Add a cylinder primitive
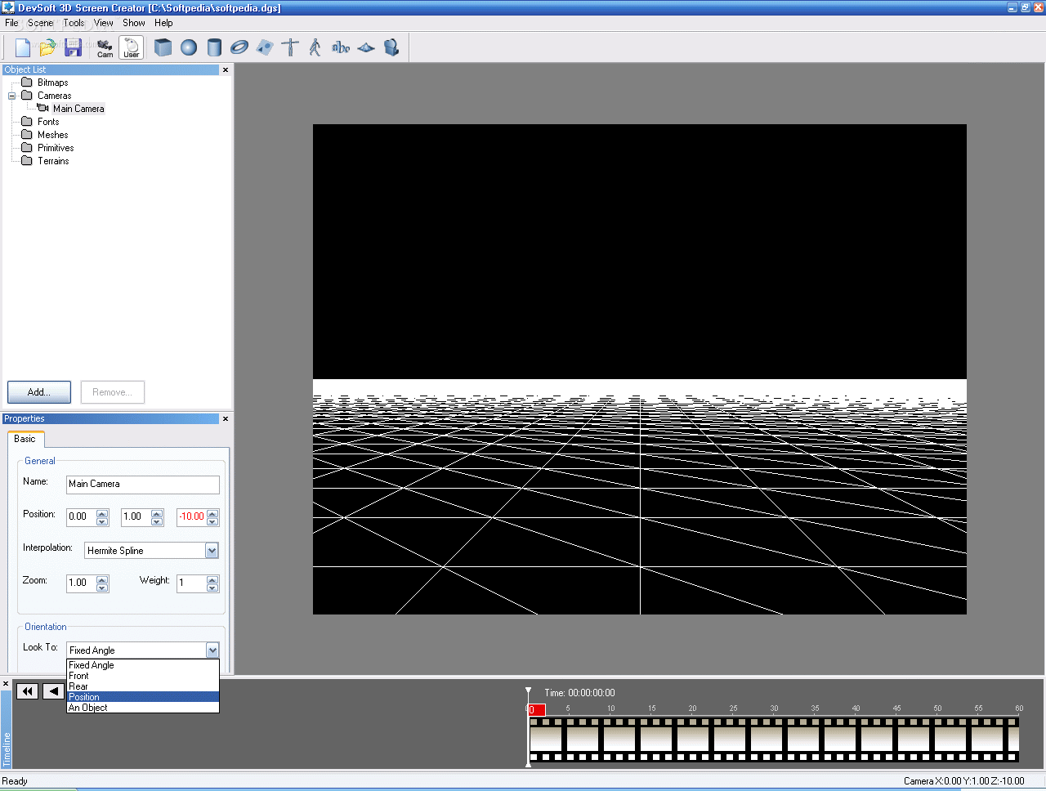1046x791 pixels. tap(214, 47)
